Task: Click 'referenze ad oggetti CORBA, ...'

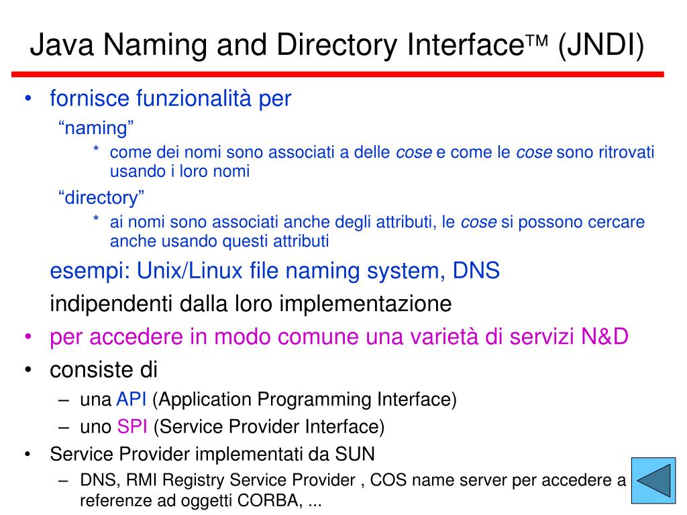Action: pos(201,500)
